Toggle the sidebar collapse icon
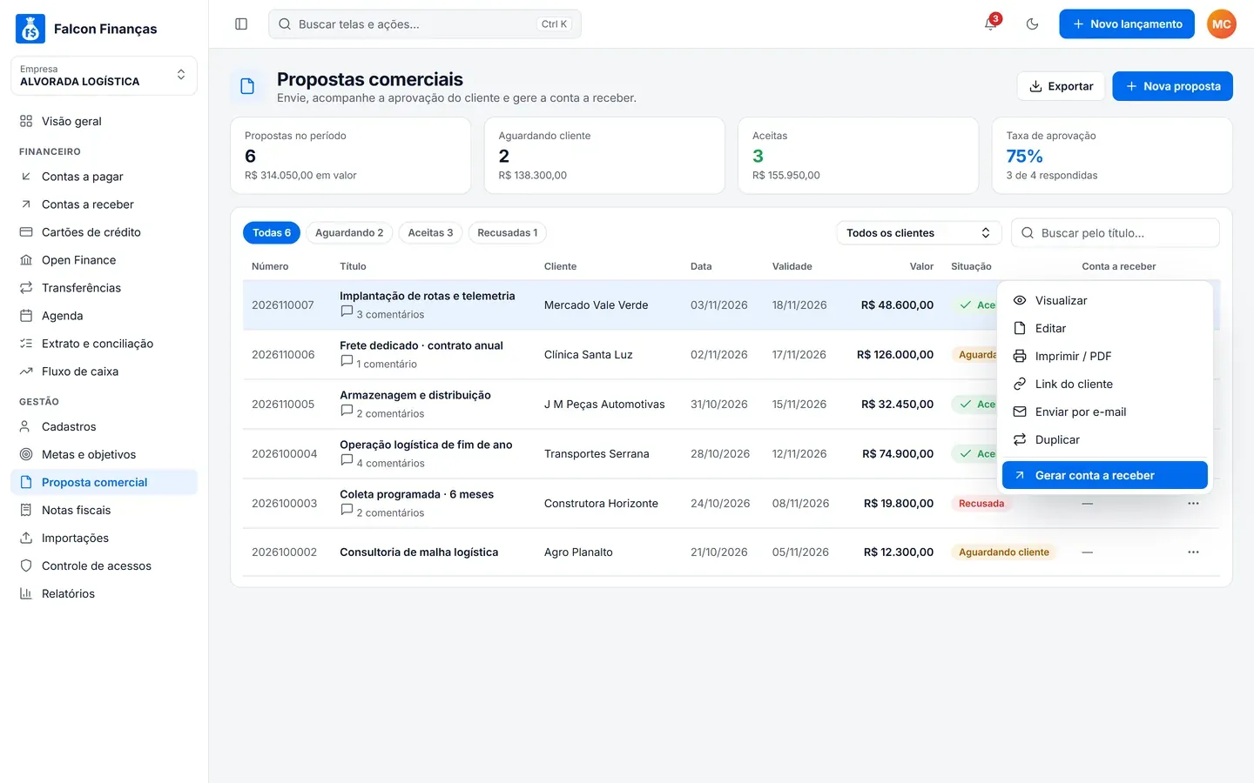The width and height of the screenshot is (1254, 783). [x=241, y=24]
